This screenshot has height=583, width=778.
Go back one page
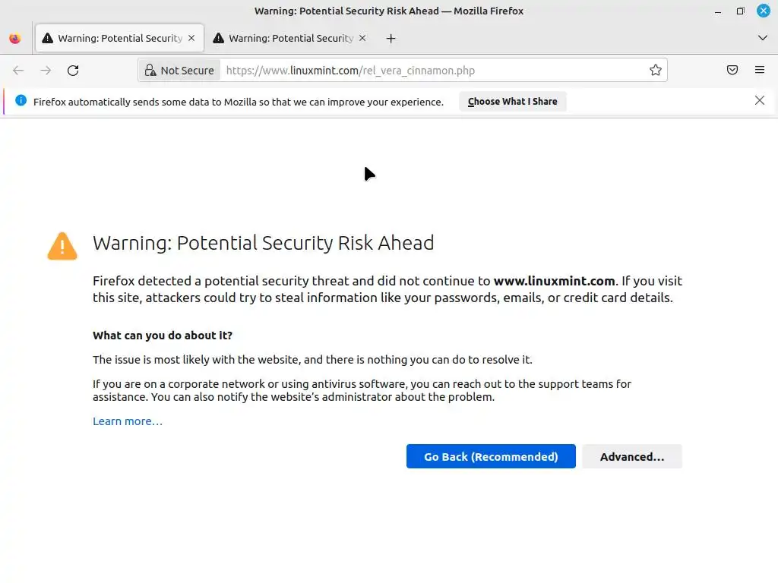[x=18, y=71]
